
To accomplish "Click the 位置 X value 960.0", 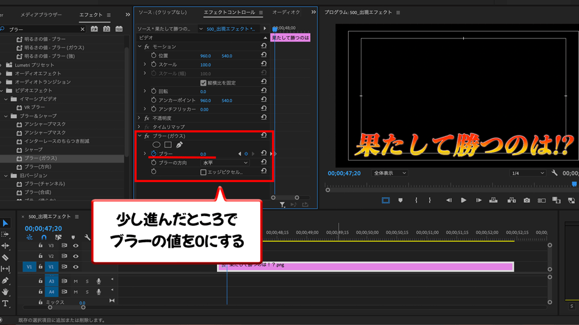I will [205, 56].
